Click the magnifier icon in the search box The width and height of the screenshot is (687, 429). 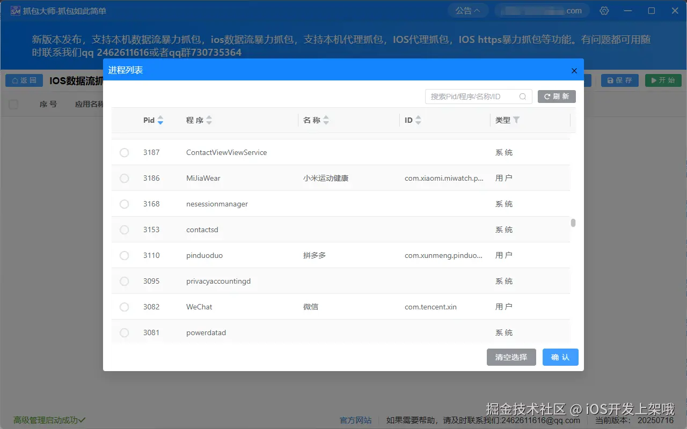[x=522, y=97]
